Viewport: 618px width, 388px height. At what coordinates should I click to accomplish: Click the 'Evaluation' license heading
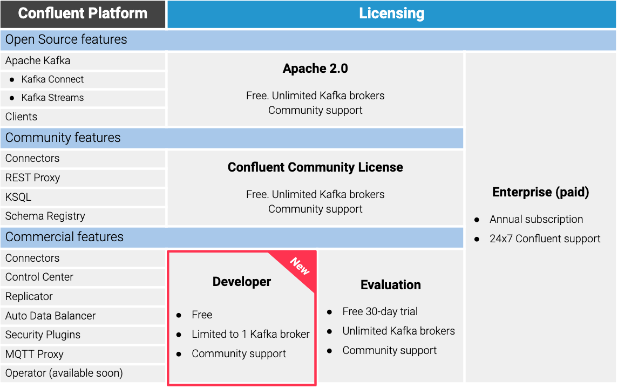(x=391, y=285)
